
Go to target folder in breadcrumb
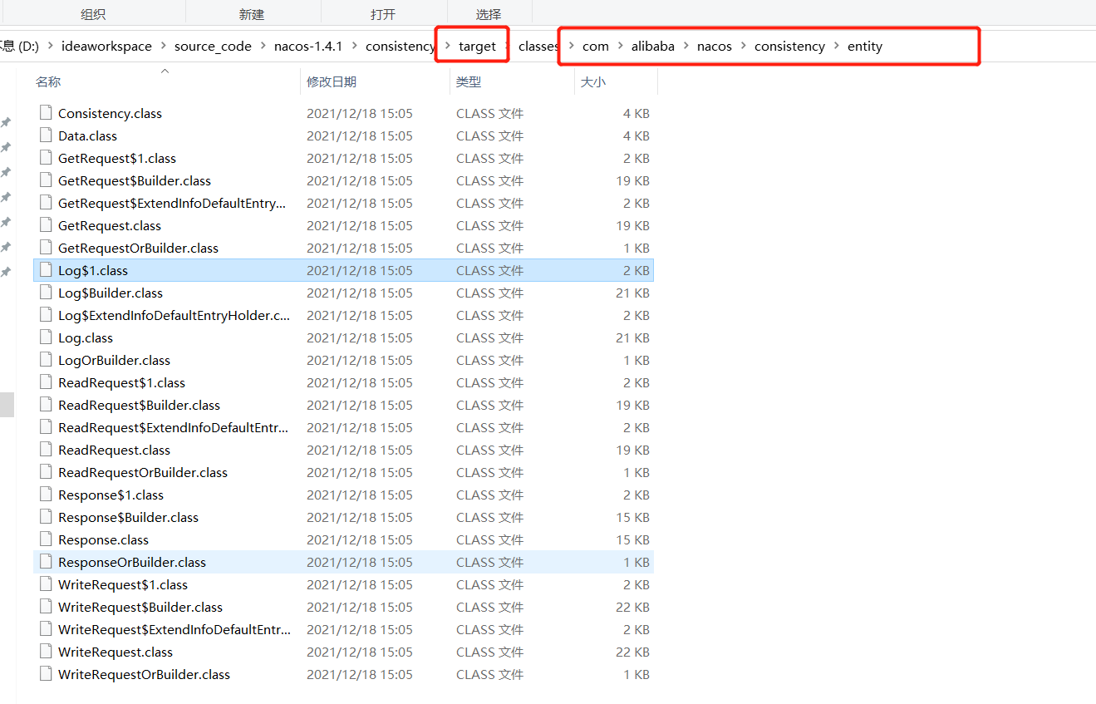click(x=477, y=47)
